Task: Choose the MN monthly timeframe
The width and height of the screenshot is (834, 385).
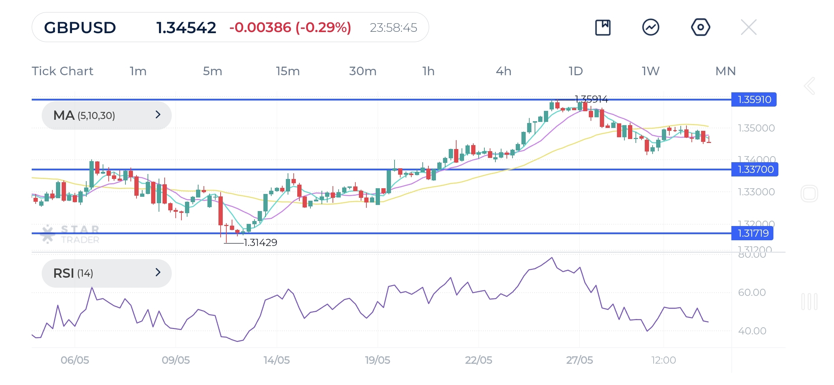Action: pos(725,71)
